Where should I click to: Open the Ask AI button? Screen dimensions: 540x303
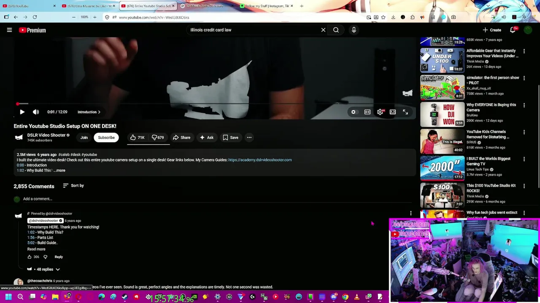pos(207,138)
